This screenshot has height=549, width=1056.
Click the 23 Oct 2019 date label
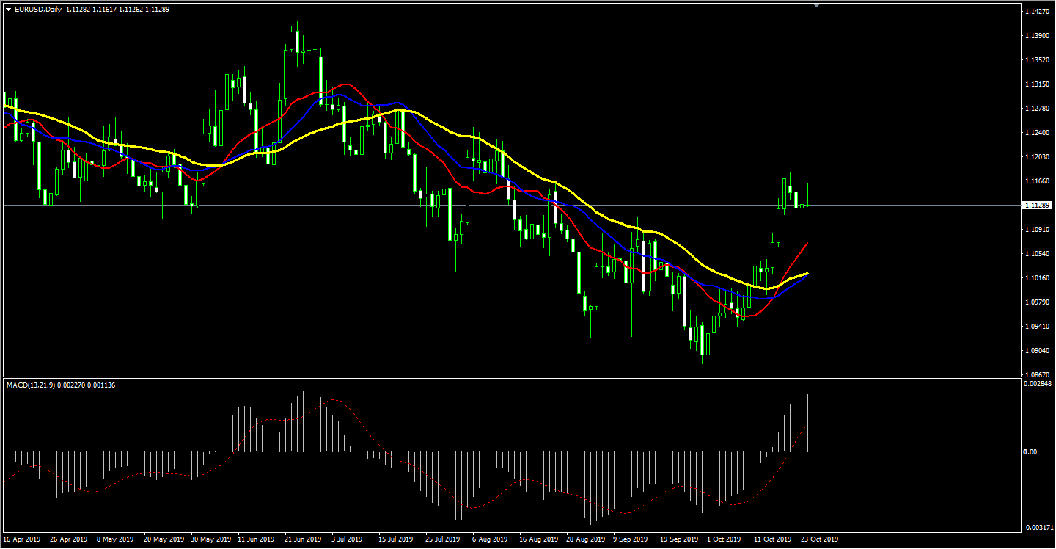click(x=819, y=539)
